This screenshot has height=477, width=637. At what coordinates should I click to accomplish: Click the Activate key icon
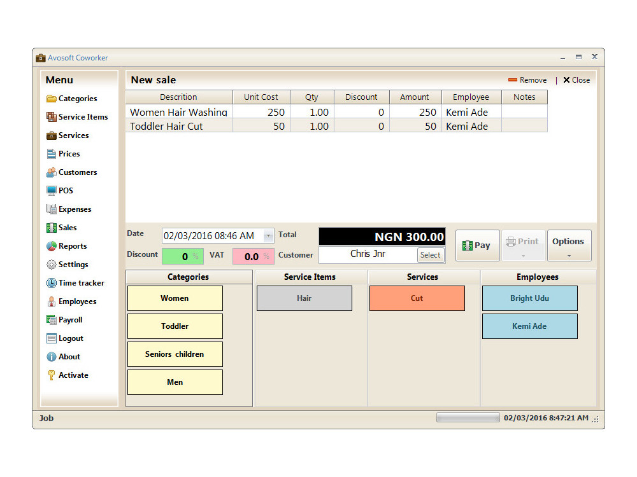pos(51,375)
